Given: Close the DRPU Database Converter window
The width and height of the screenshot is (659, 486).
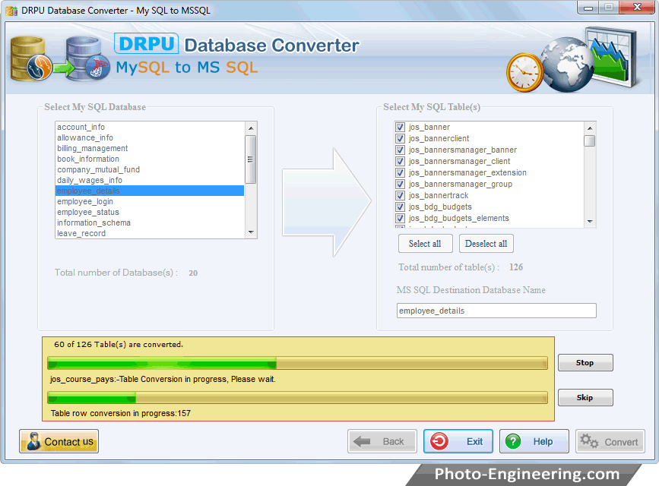Looking at the screenshot, I should [x=637, y=7].
